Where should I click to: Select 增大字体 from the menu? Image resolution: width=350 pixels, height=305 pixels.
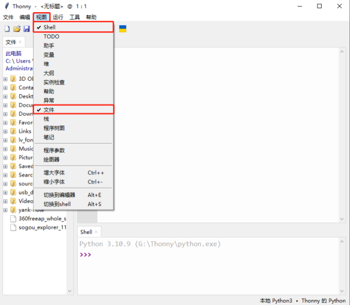pos(54,173)
